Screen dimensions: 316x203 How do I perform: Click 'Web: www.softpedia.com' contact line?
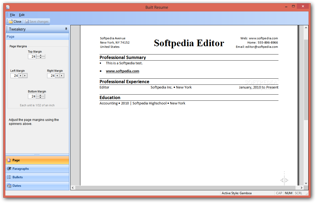coord(259,38)
